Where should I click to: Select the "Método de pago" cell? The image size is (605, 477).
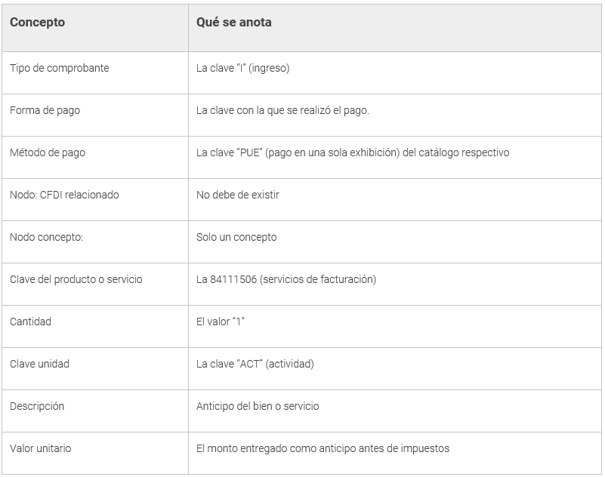click(x=48, y=152)
